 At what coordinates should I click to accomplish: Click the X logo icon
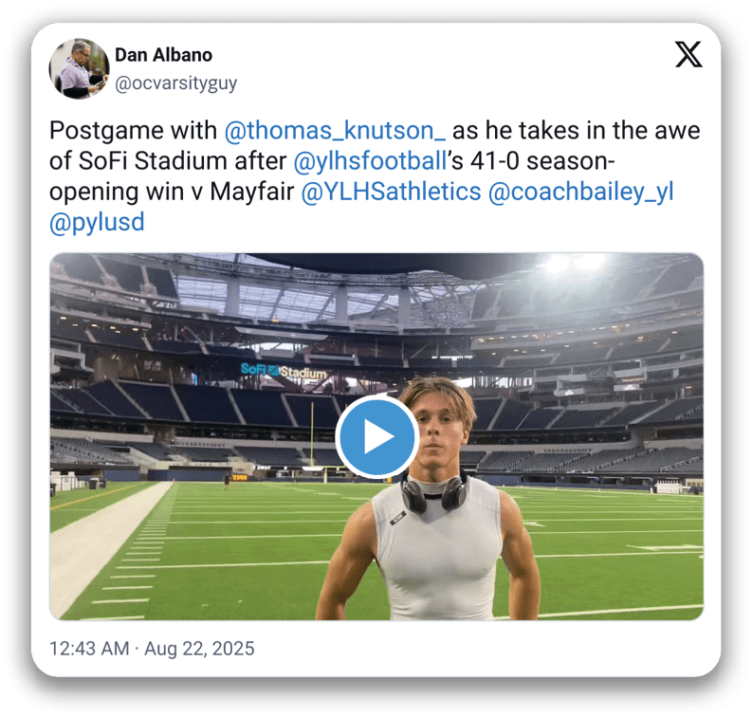[688, 55]
